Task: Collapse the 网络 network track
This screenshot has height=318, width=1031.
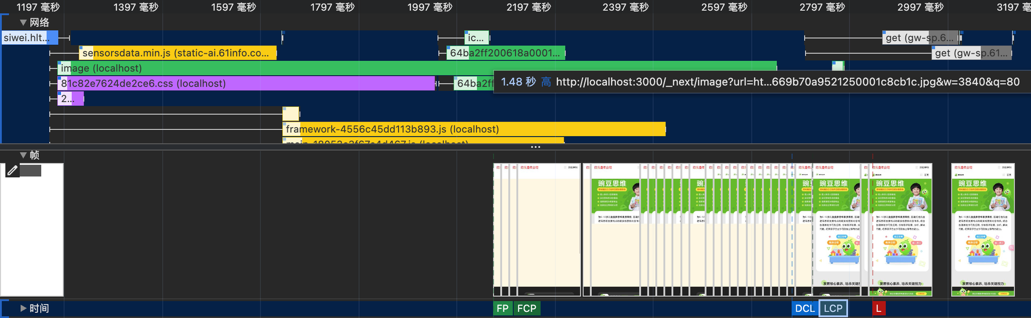Action: 23,23
